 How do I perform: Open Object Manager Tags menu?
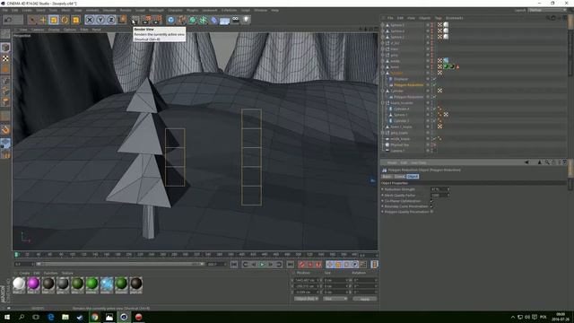[439, 18]
